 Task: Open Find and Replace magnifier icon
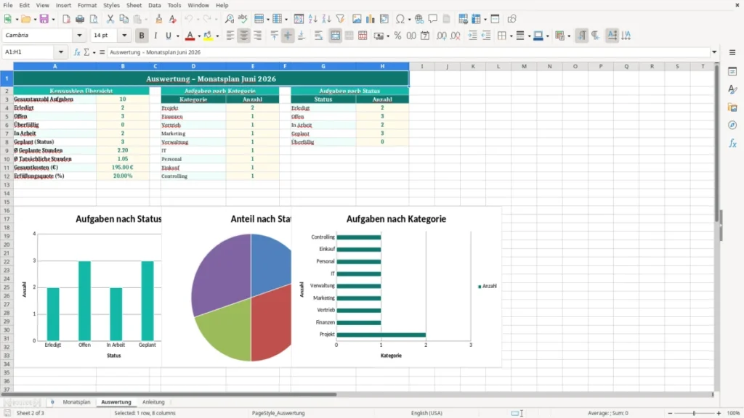point(229,19)
